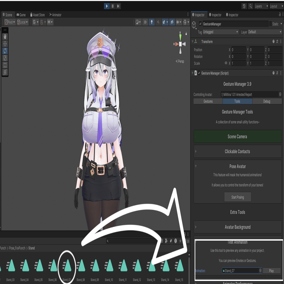
Task: Toggle GestureManager active checkbox
Action: (x=200, y=24)
